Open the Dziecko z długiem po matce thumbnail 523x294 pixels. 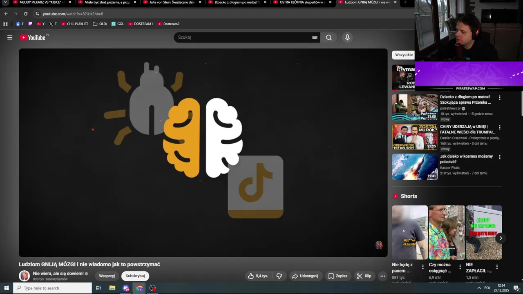tap(415, 107)
